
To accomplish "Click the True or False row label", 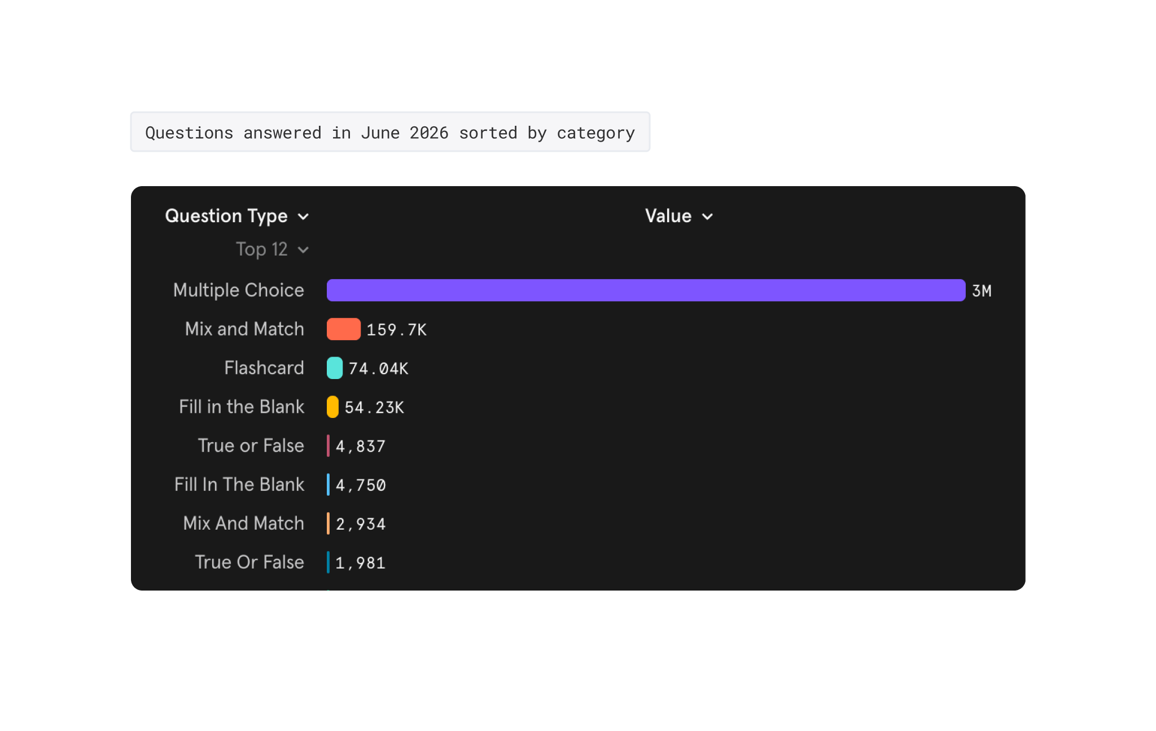I will 251,446.
